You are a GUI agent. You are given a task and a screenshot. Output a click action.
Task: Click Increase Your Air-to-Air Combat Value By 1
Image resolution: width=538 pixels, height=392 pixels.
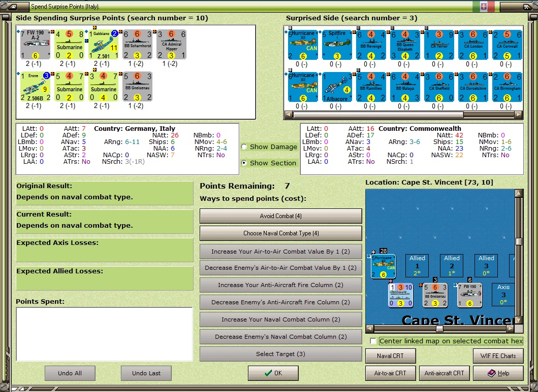pos(280,252)
